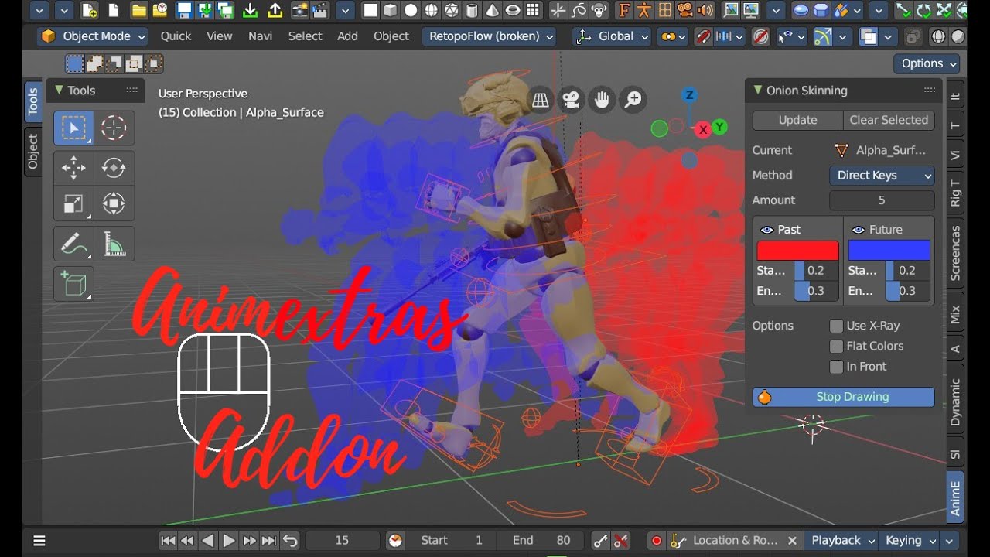990x557 pixels.
Task: Enable the Use X-Ray checkbox
Action: pos(836,326)
